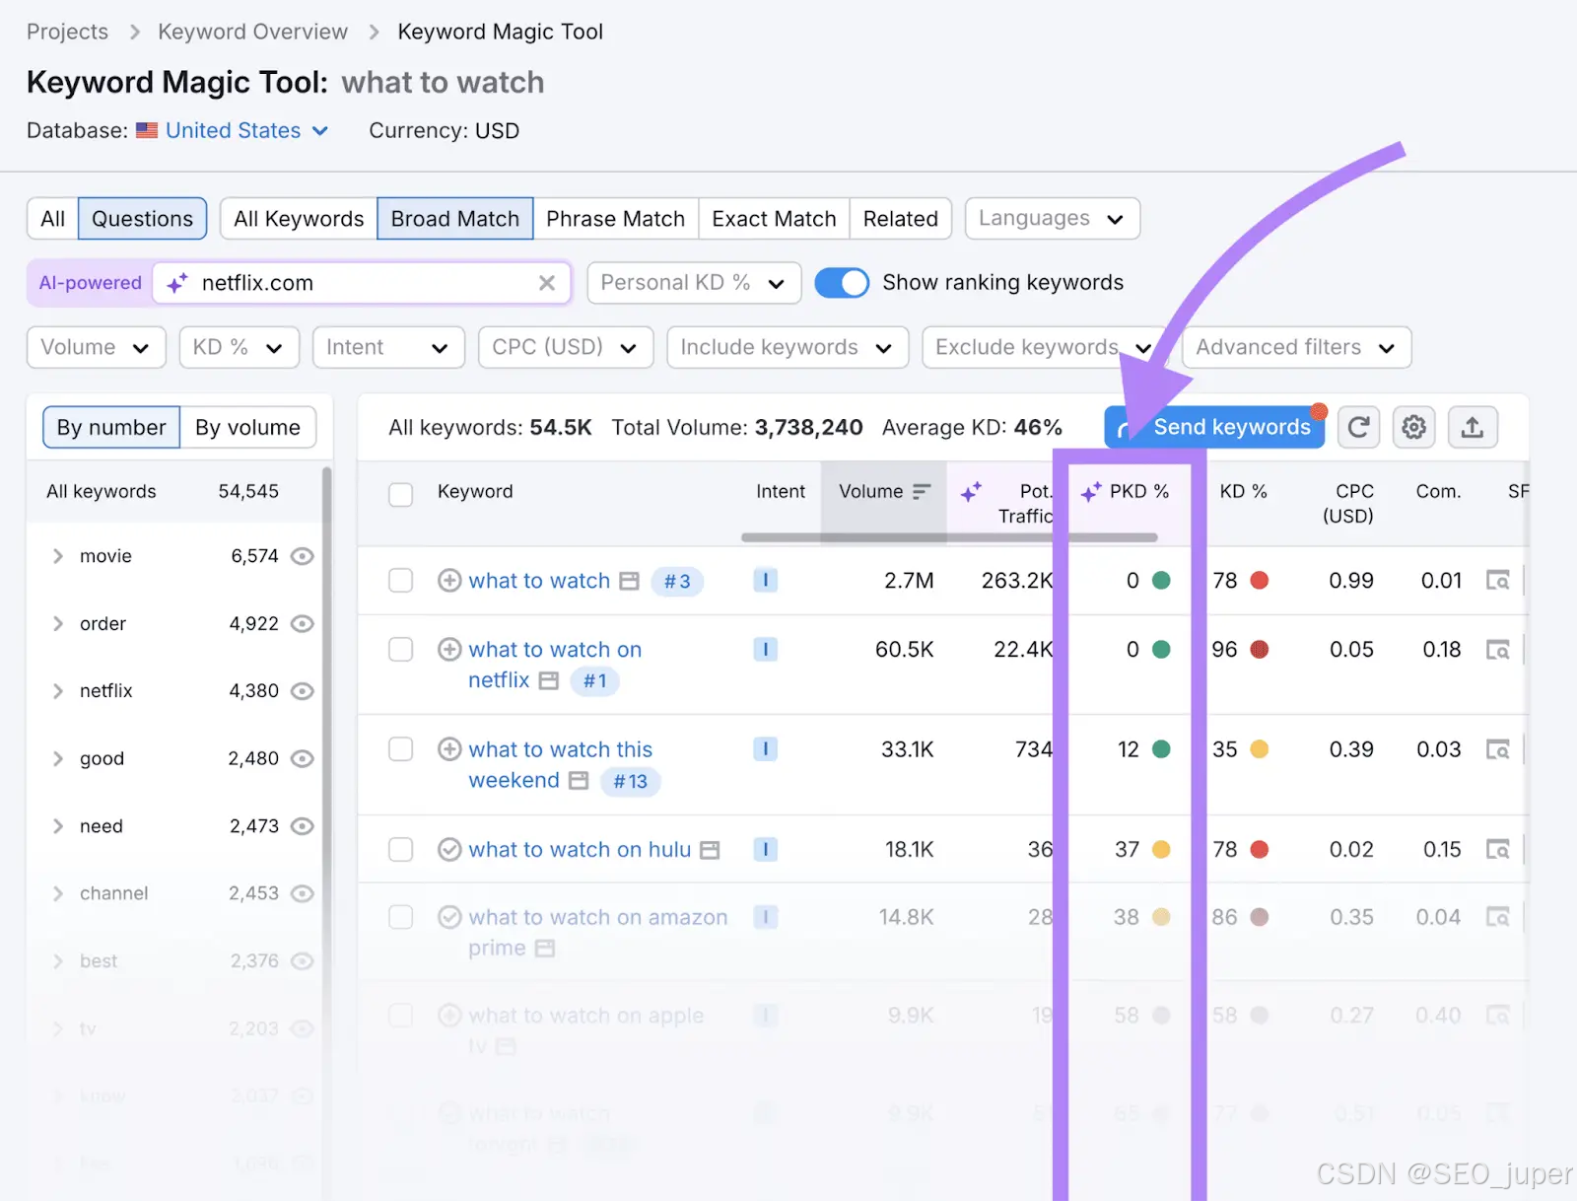The height and width of the screenshot is (1201, 1577).
Task: Add 'what to watch on netflix' plus icon
Action: [x=449, y=649]
